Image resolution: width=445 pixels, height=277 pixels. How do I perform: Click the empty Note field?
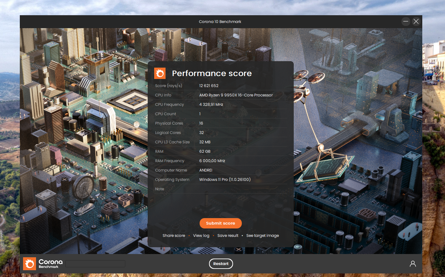(243, 189)
